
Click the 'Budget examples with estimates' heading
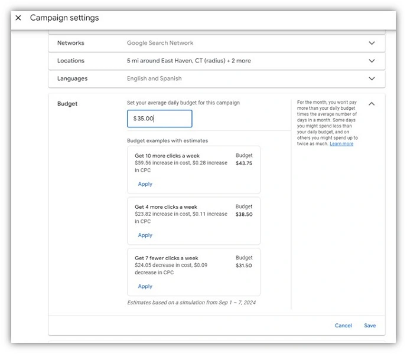(x=167, y=141)
